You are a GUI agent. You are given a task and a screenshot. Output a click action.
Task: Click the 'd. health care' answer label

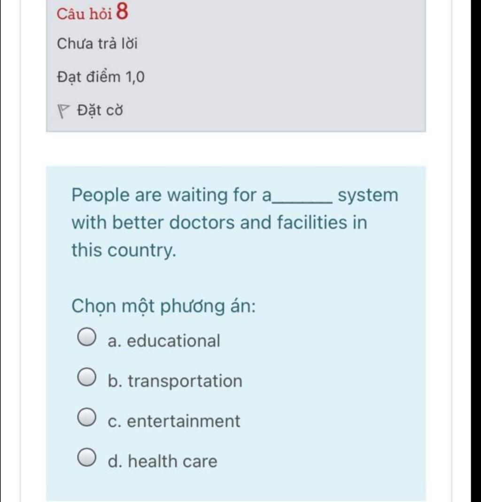point(163,461)
